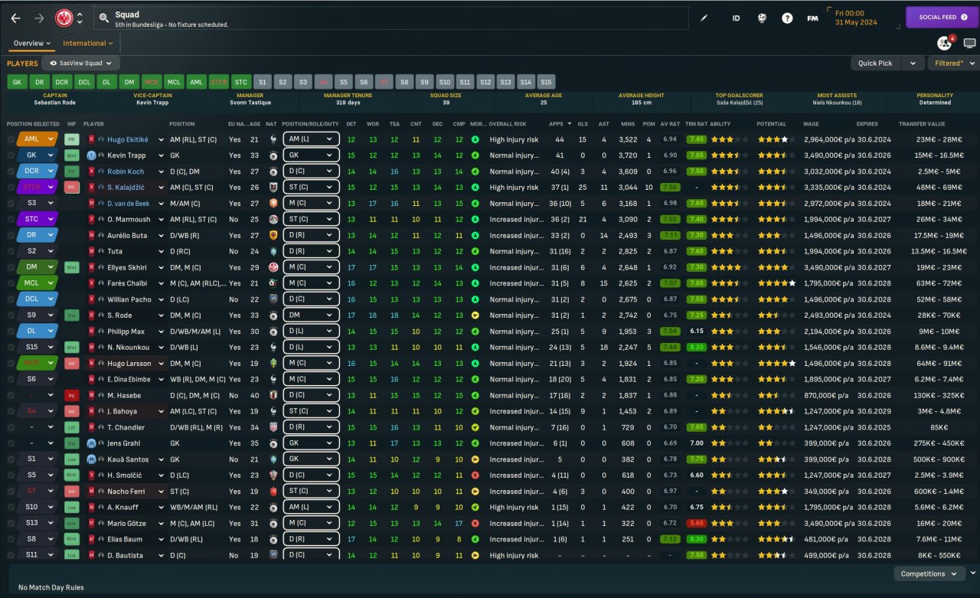Viewport: 980px width, 598px height.
Task: Tick the selection circle for Robin Koch
Action: [x=11, y=172]
